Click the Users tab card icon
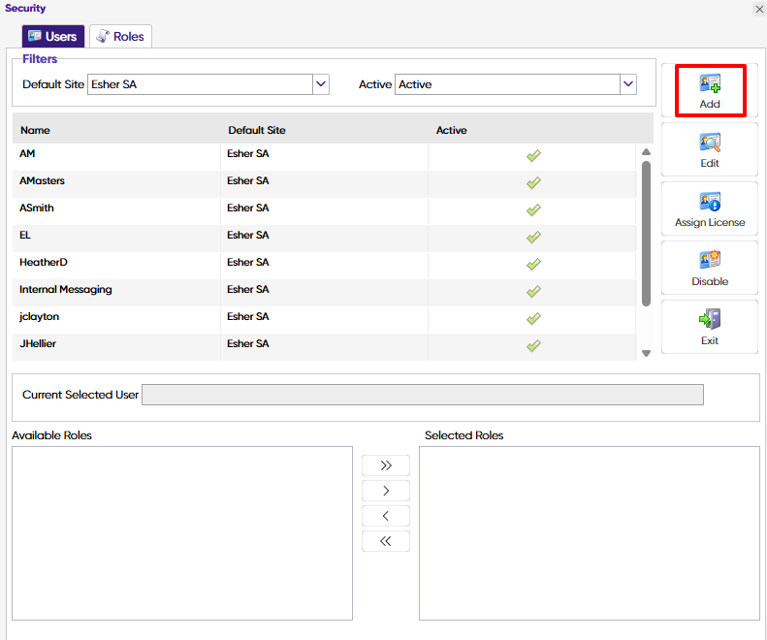The height and width of the screenshot is (640, 767). [34, 36]
